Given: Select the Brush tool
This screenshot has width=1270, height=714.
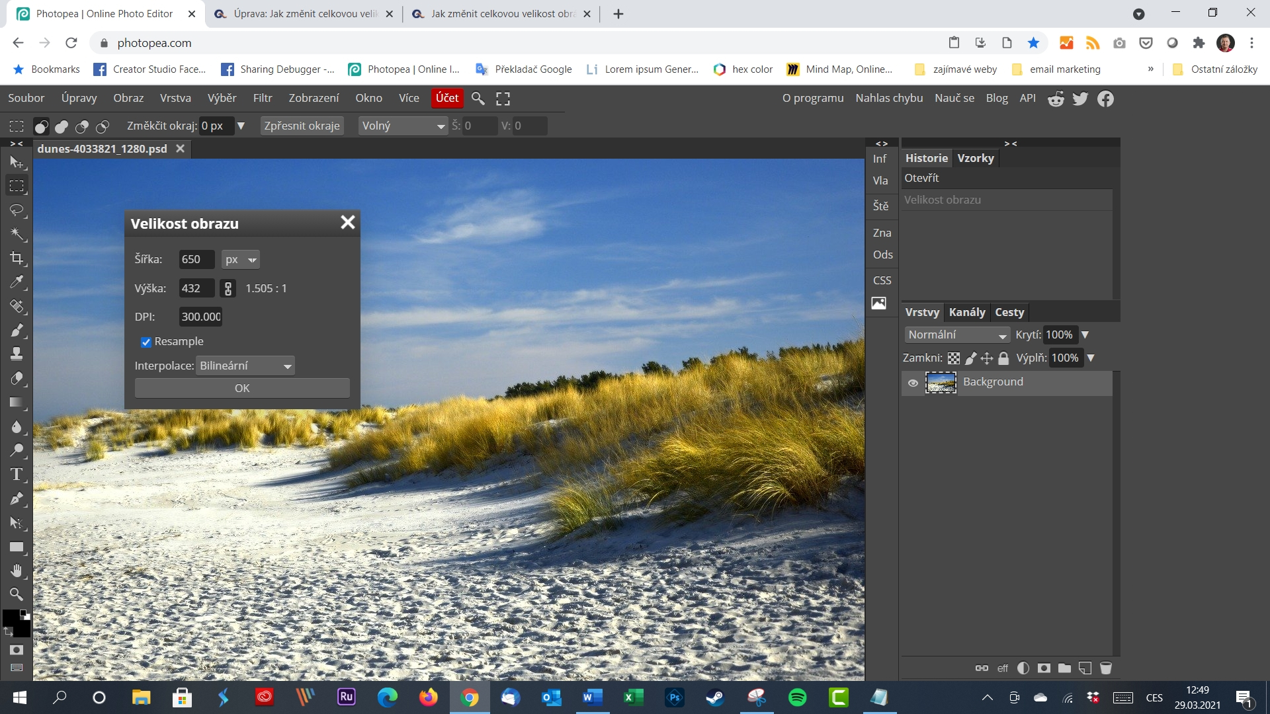Looking at the screenshot, I should coord(17,330).
